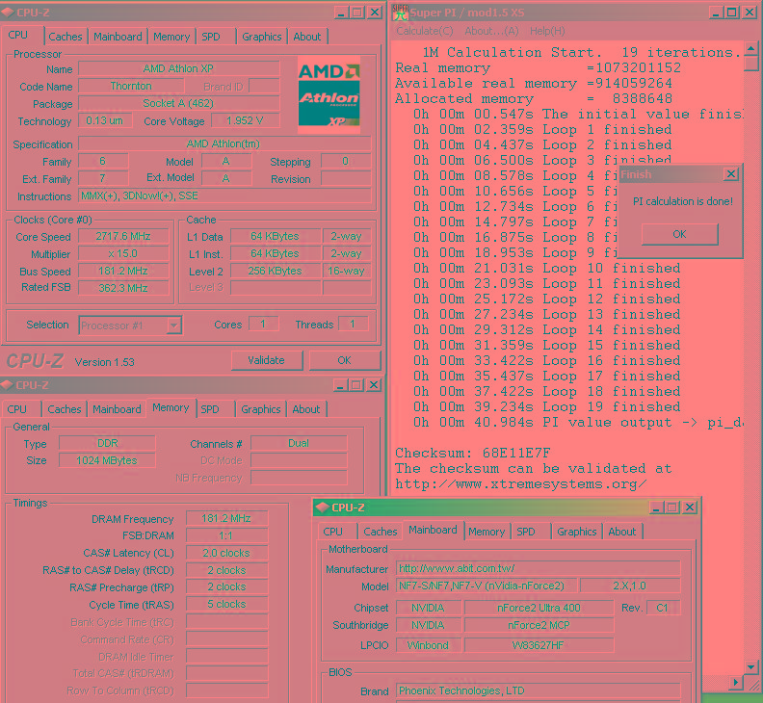Screen dimensions: 763x703
Task: Select Graphics tab in Memory CPU-Z window
Action: (261, 409)
